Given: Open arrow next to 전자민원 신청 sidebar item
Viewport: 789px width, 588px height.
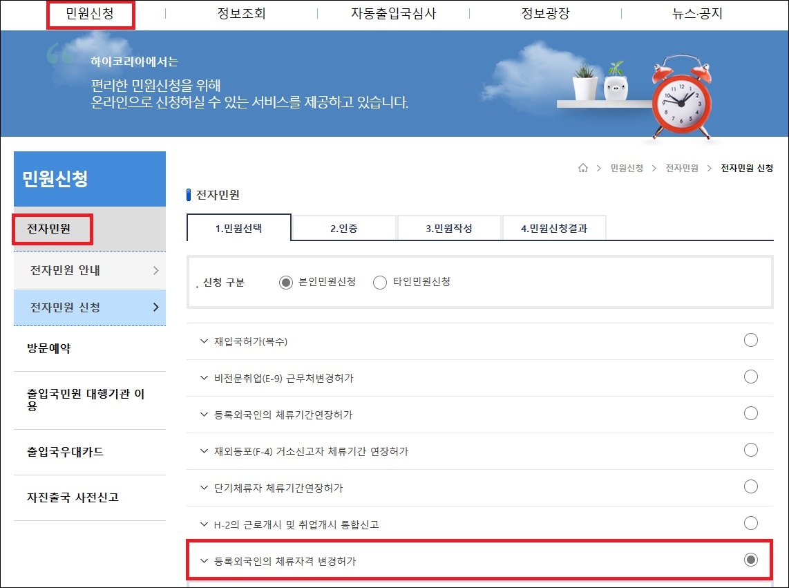Looking at the screenshot, I should pos(155,307).
